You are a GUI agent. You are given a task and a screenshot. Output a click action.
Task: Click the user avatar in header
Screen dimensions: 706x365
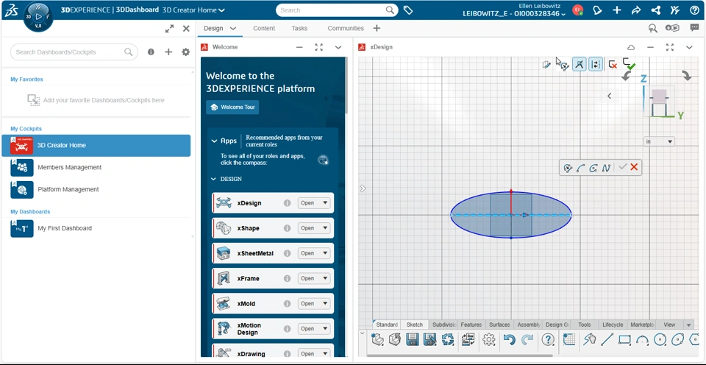pos(578,10)
